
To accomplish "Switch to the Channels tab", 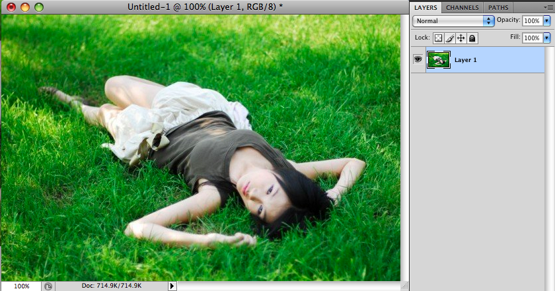I will point(462,7).
